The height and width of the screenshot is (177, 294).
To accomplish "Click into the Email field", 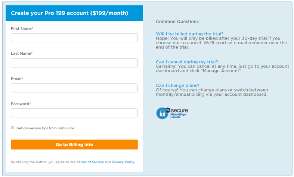I will click(x=74, y=88).
